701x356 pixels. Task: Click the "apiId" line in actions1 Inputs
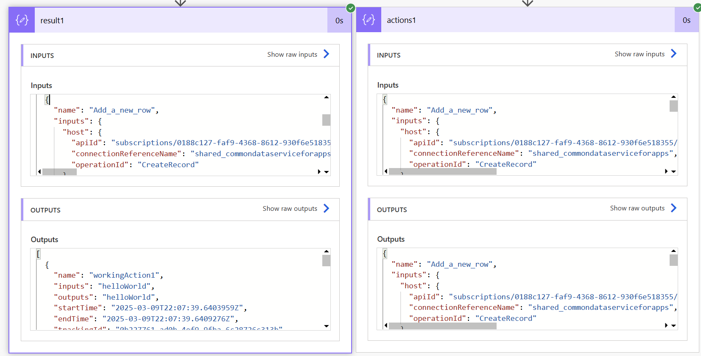pos(543,143)
